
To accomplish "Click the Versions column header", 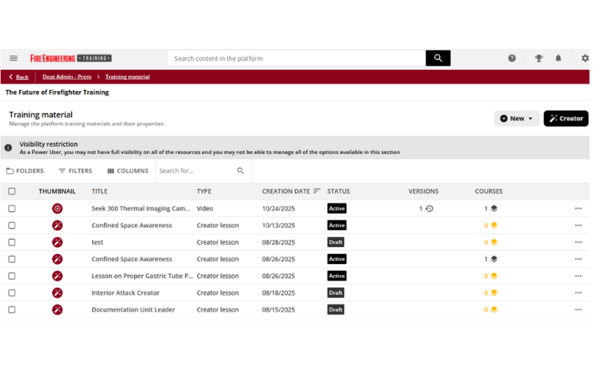I will click(x=423, y=191).
